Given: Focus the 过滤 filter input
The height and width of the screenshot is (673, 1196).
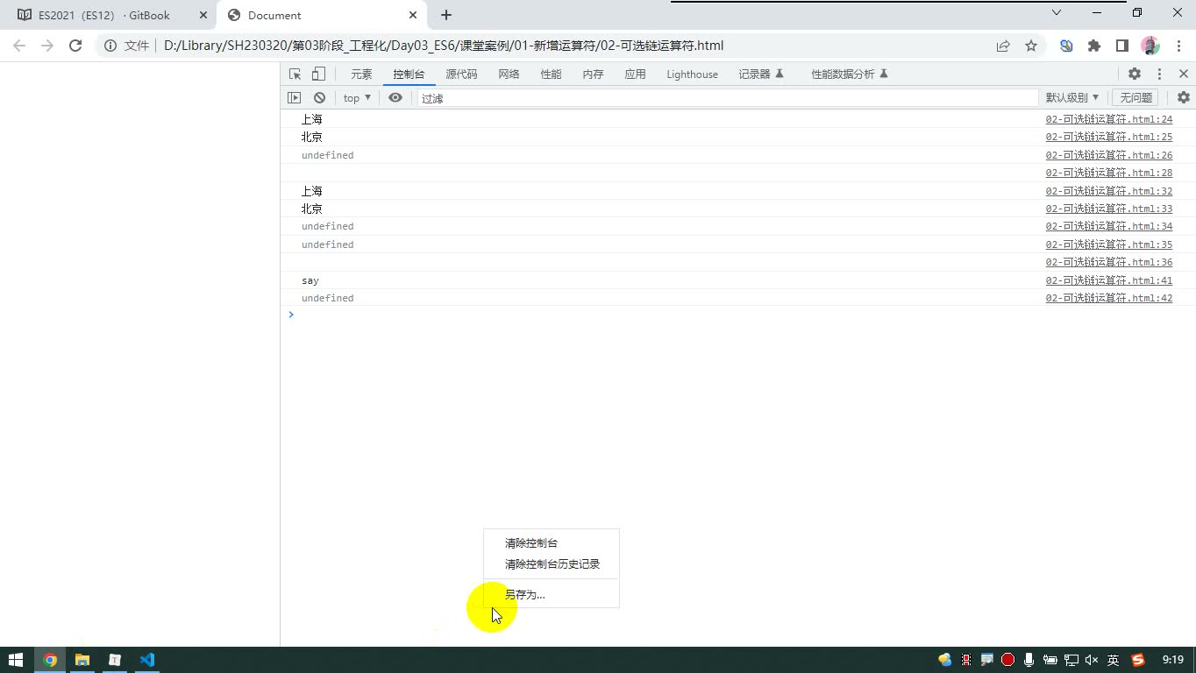Looking at the screenshot, I should click(727, 98).
